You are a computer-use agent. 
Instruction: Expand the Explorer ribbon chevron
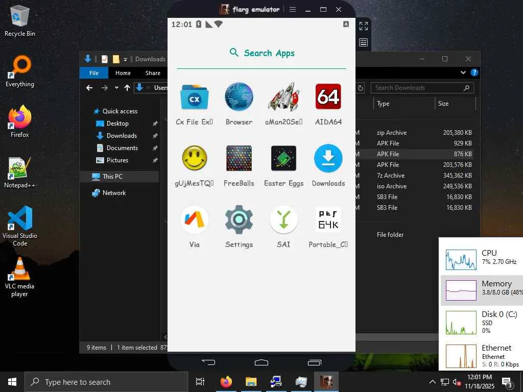pyautogui.click(x=463, y=72)
